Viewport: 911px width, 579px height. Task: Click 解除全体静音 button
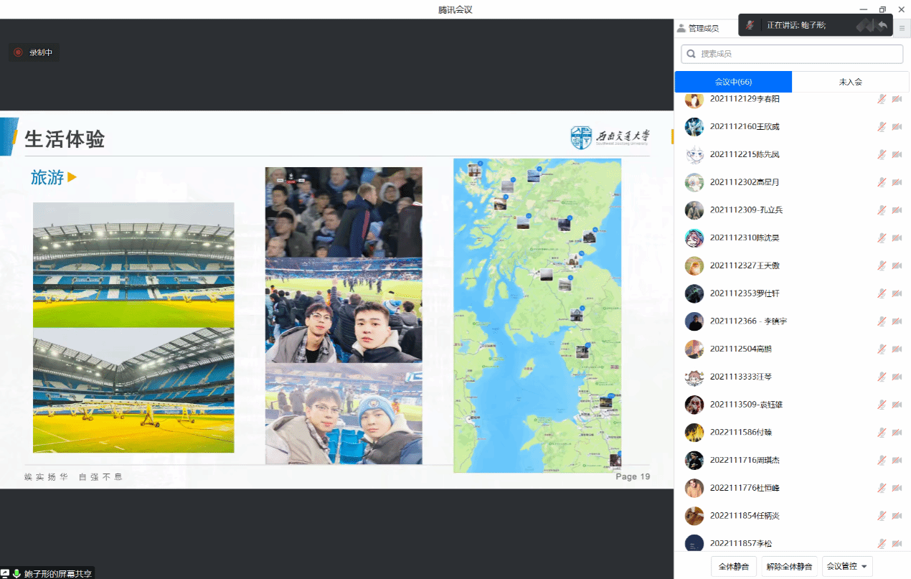[x=789, y=566]
